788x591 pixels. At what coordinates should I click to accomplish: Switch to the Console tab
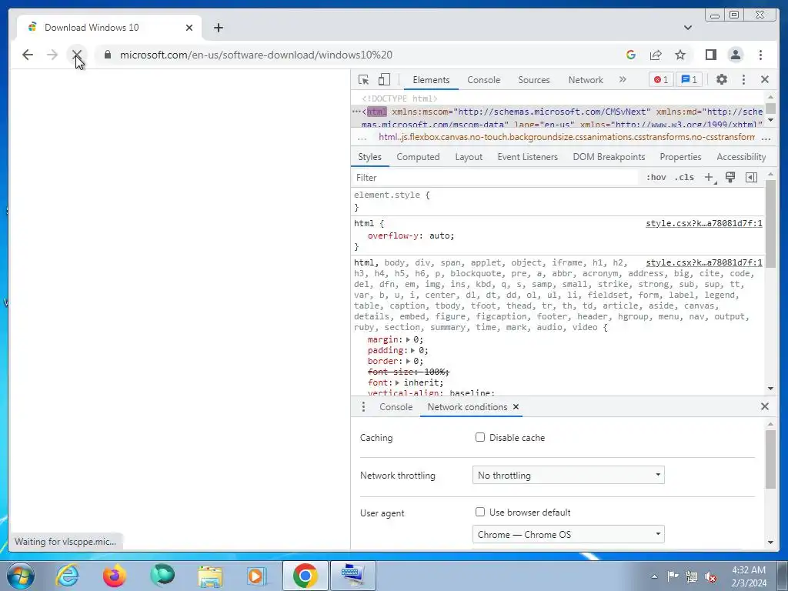pyautogui.click(x=483, y=80)
